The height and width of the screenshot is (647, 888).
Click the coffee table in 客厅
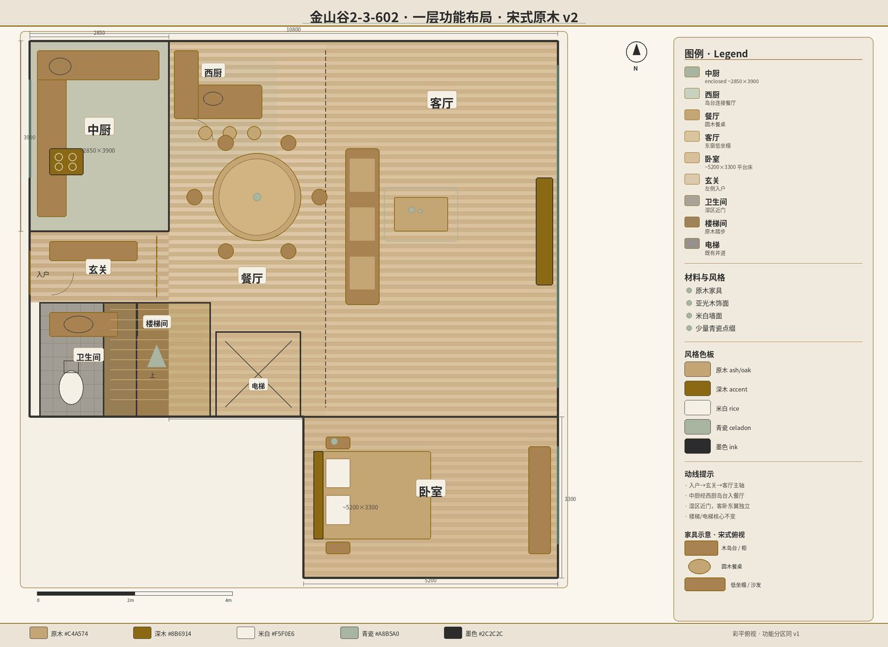click(x=421, y=214)
